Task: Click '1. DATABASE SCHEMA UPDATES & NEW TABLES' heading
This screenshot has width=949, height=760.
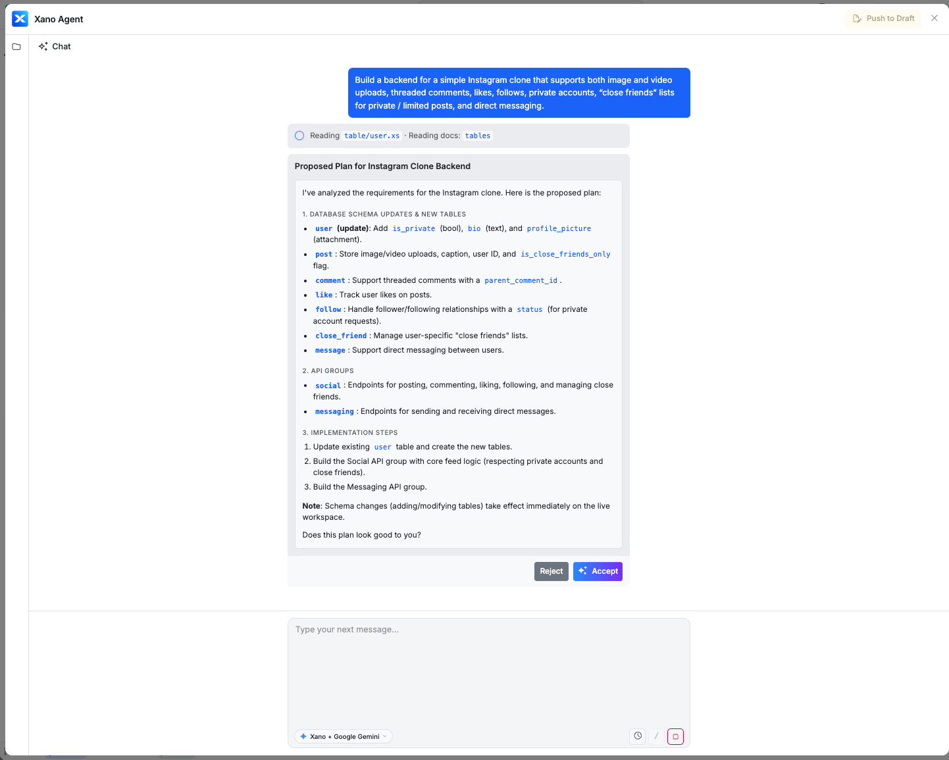Action: (384, 215)
